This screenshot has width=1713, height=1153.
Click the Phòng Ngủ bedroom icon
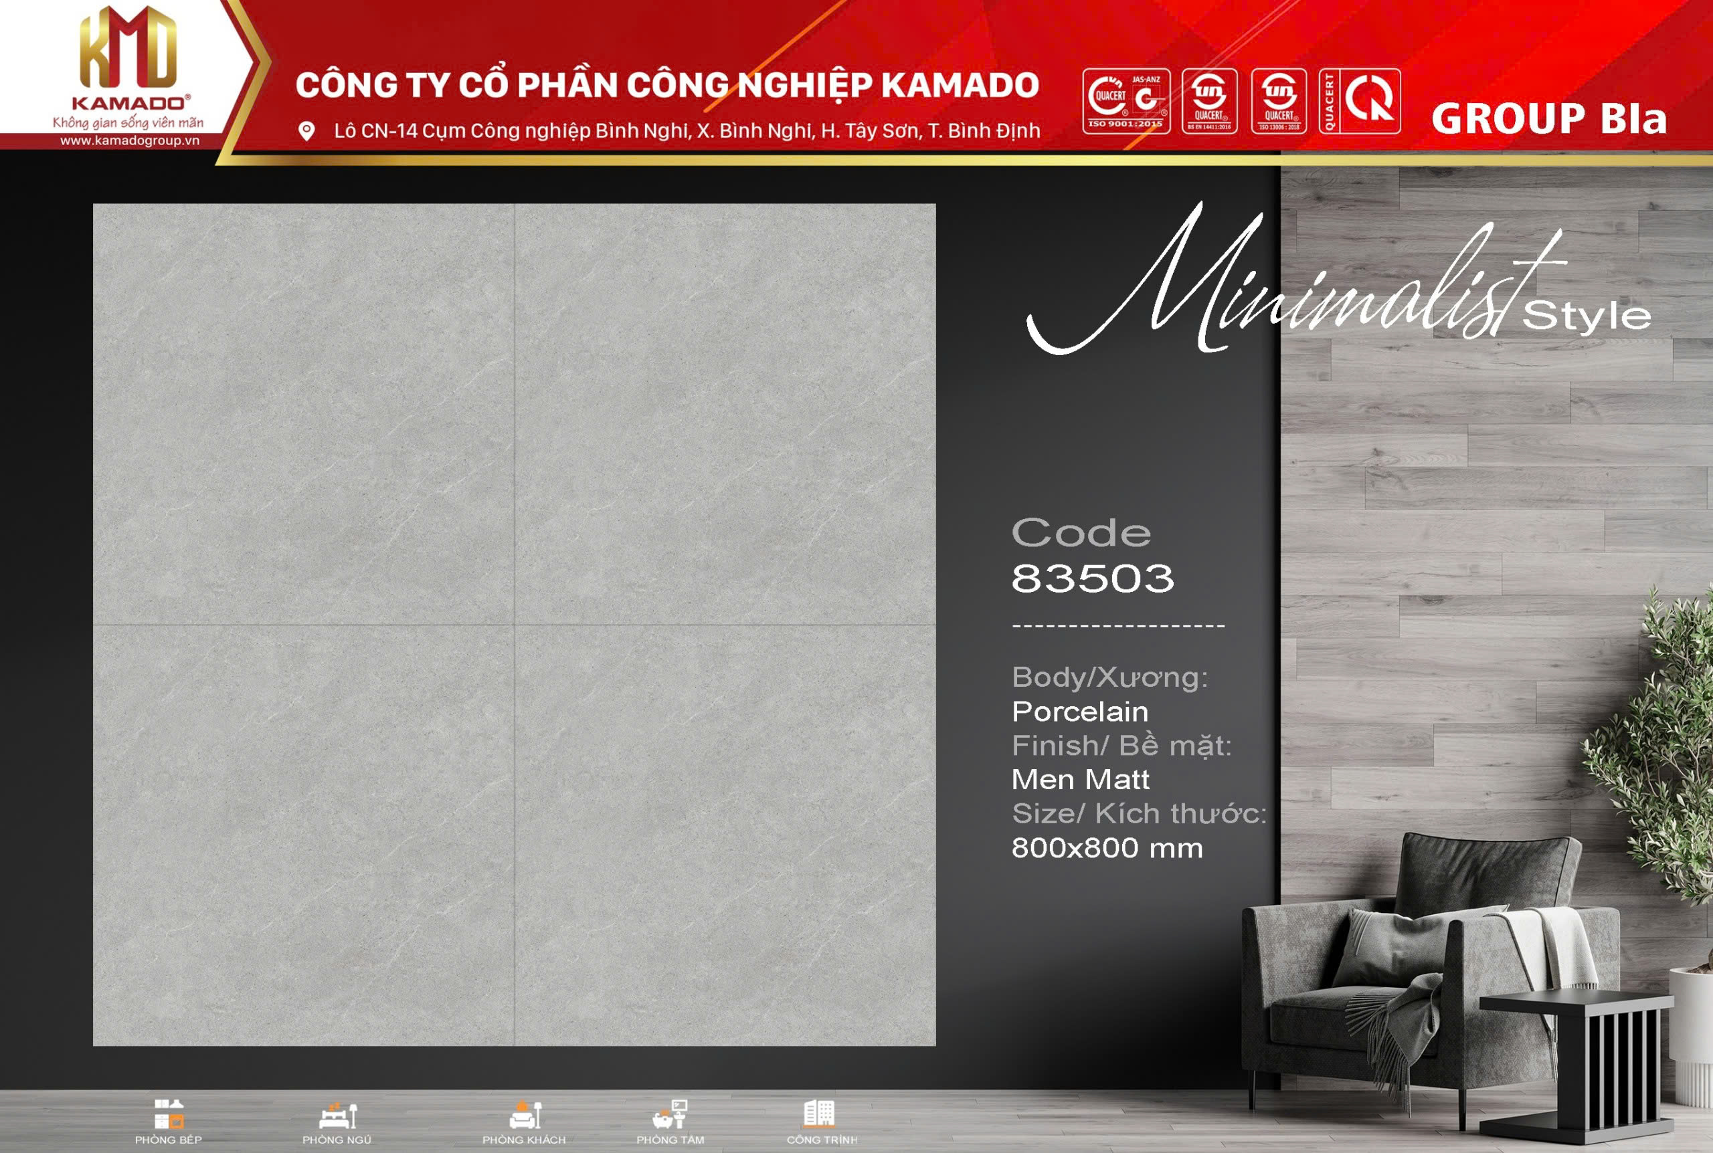338,1115
